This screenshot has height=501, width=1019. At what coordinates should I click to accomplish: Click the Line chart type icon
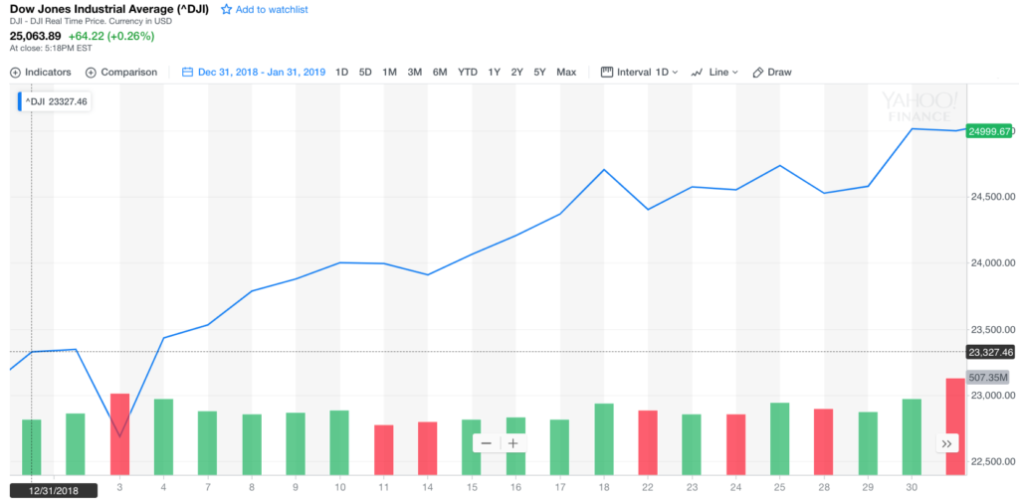[697, 73]
